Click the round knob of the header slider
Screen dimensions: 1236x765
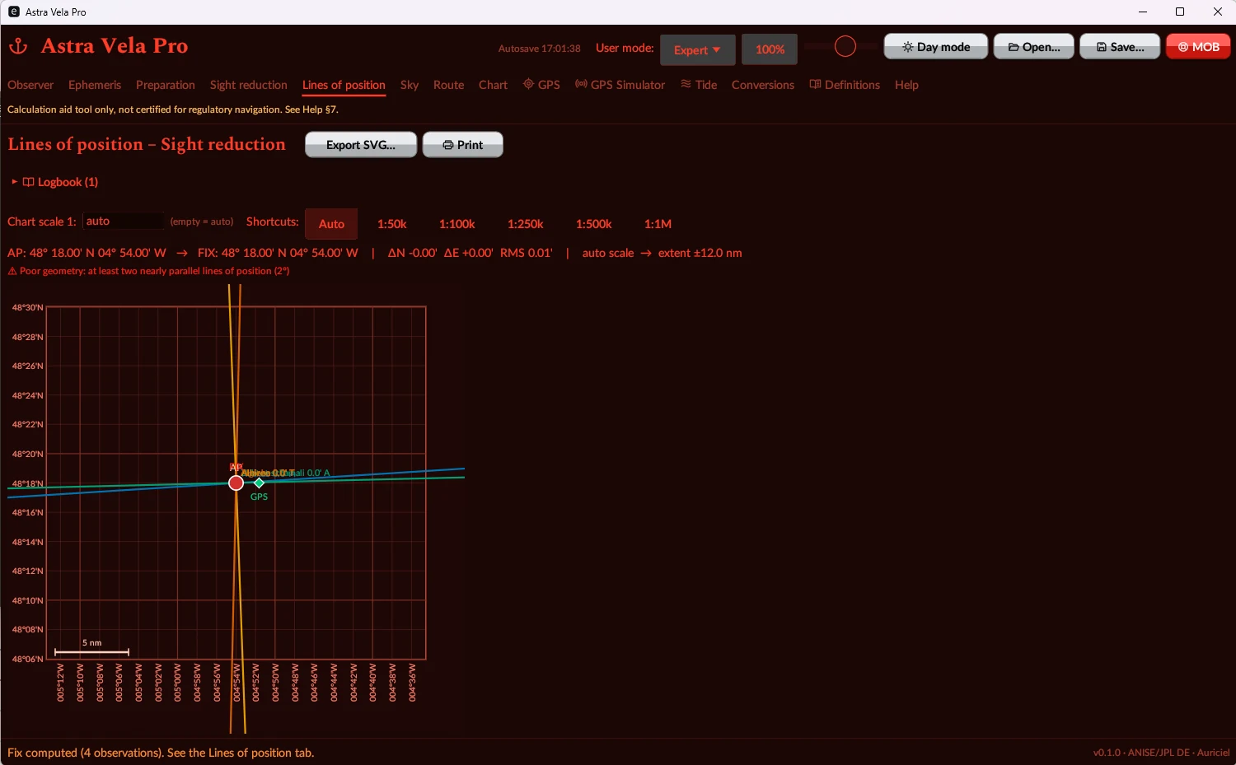coord(845,47)
